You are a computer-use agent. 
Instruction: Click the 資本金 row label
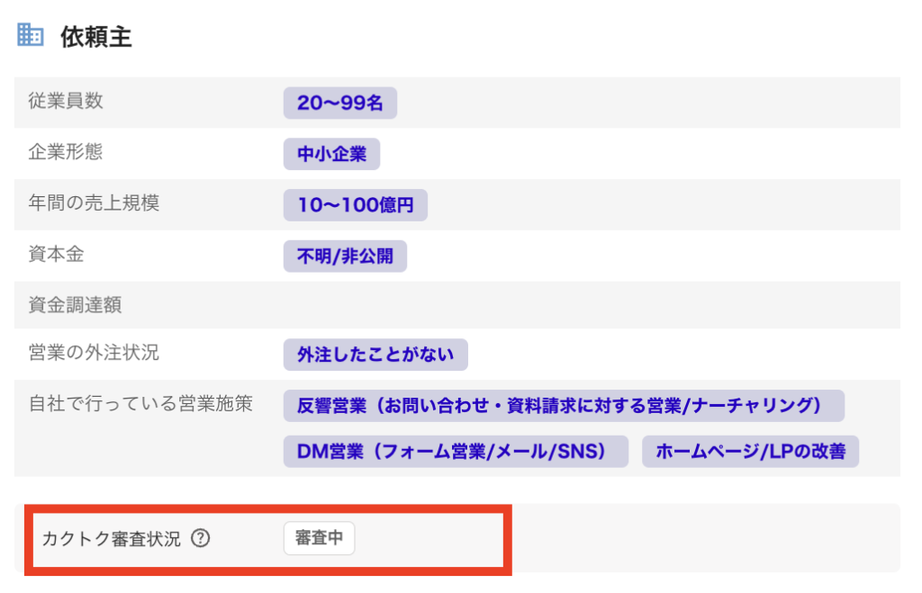coord(56,255)
